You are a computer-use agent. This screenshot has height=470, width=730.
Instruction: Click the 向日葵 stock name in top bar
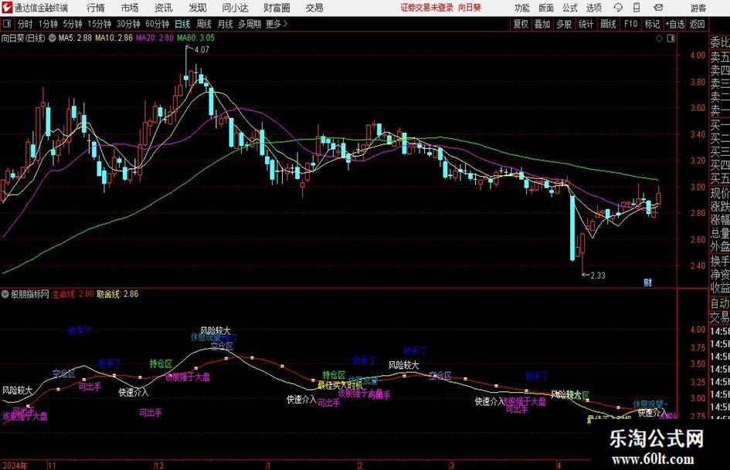(x=470, y=8)
